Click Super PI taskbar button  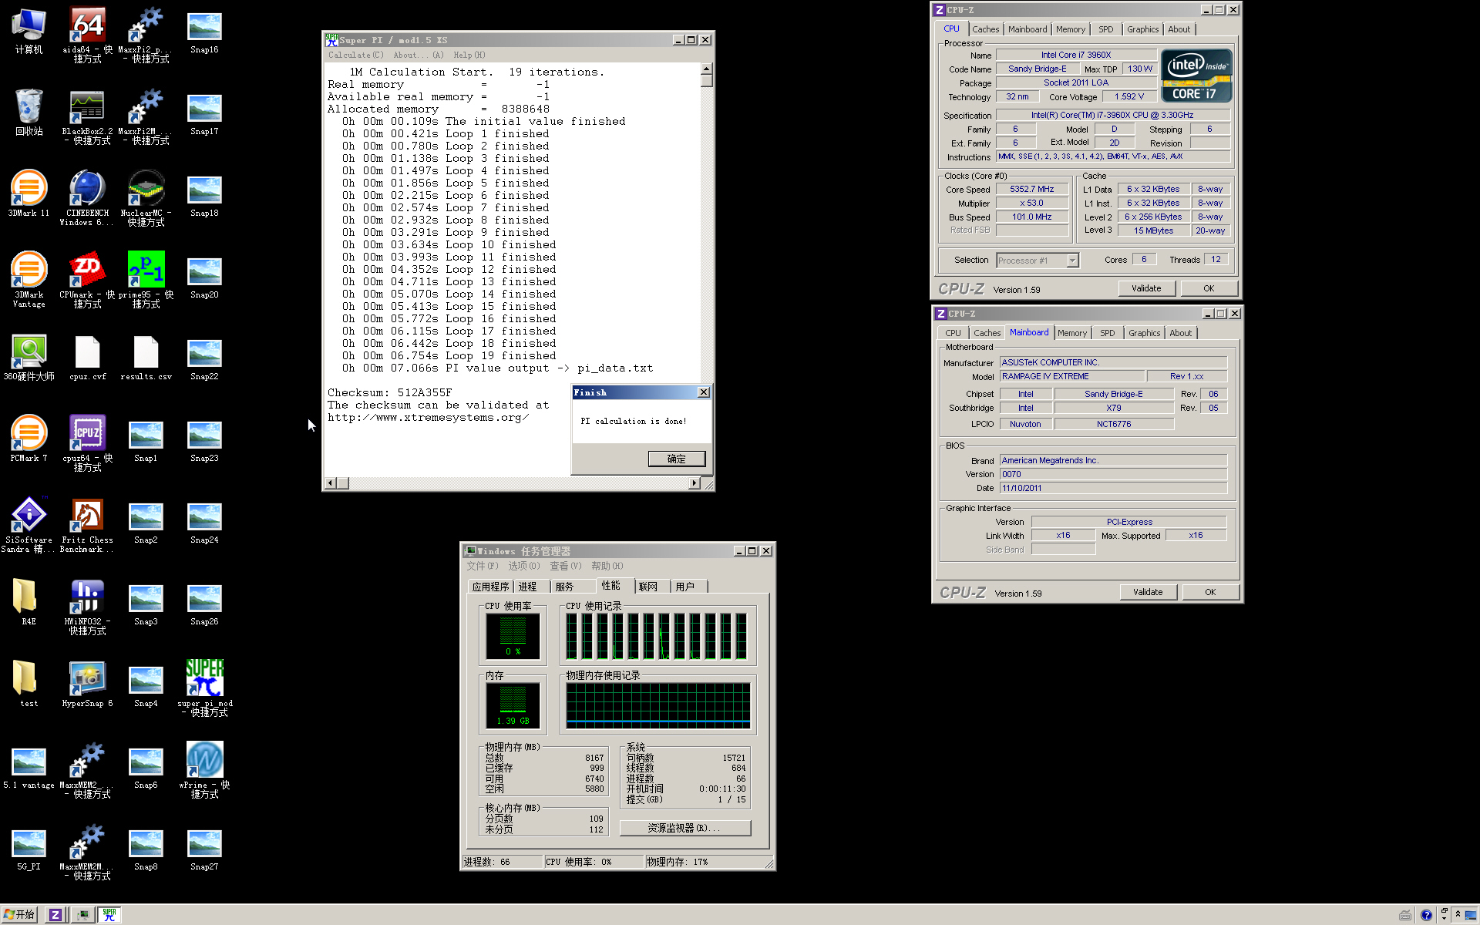(x=109, y=914)
